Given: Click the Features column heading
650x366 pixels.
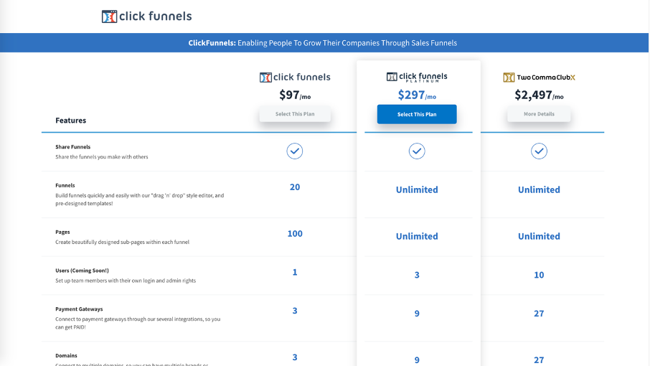Looking at the screenshot, I should coord(71,120).
